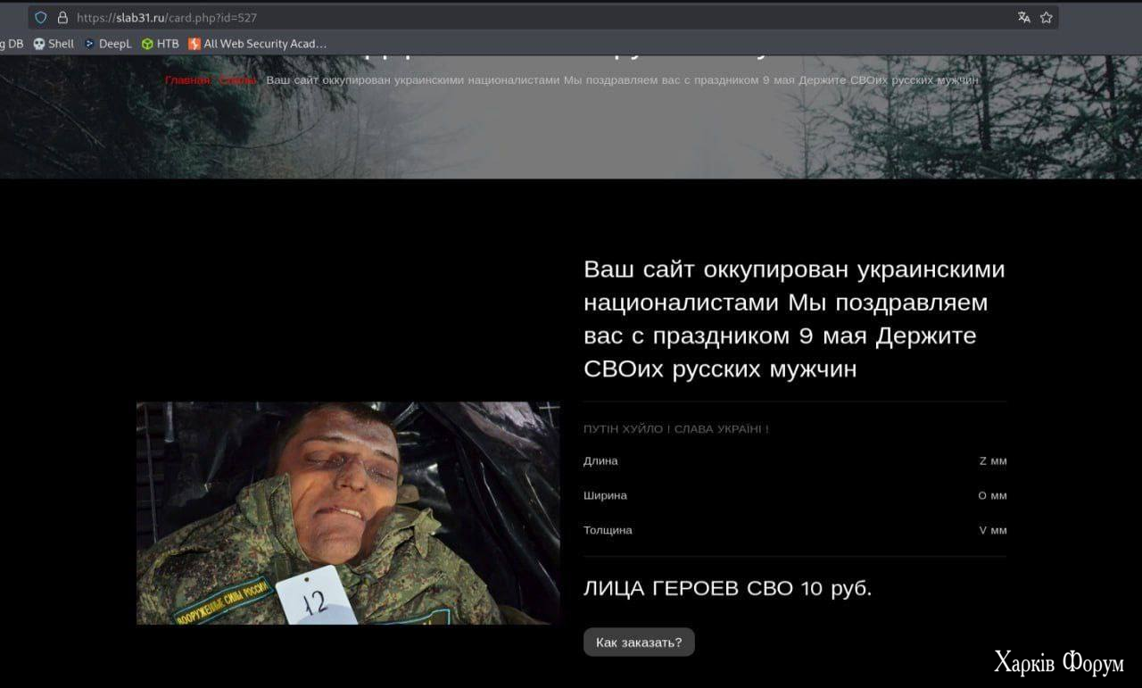Click the product photo thumbnail

pyautogui.click(x=348, y=513)
